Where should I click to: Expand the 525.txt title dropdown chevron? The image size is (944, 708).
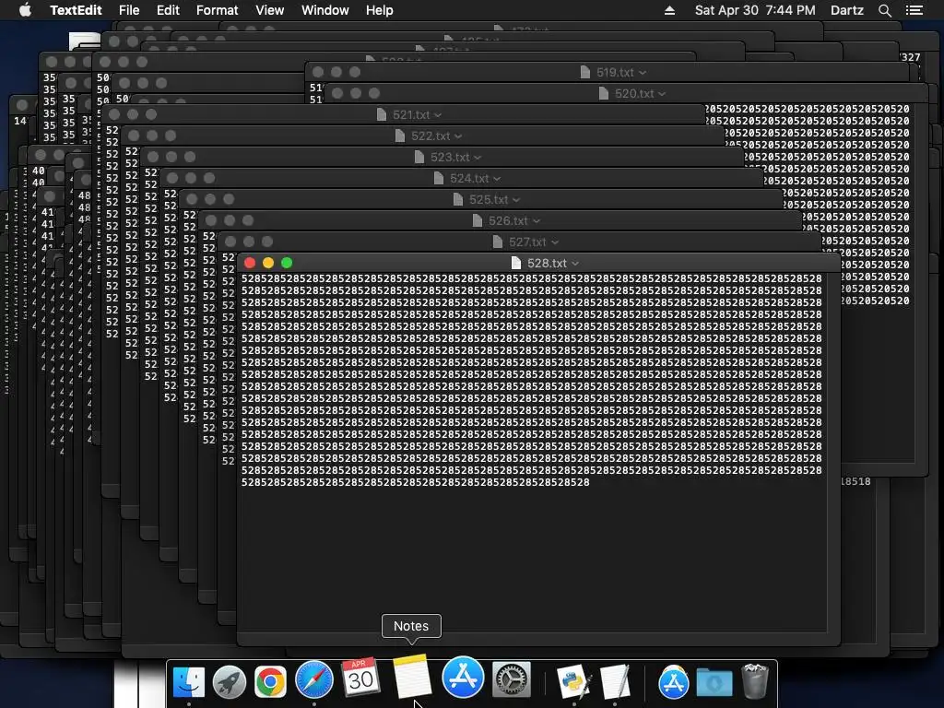click(516, 200)
